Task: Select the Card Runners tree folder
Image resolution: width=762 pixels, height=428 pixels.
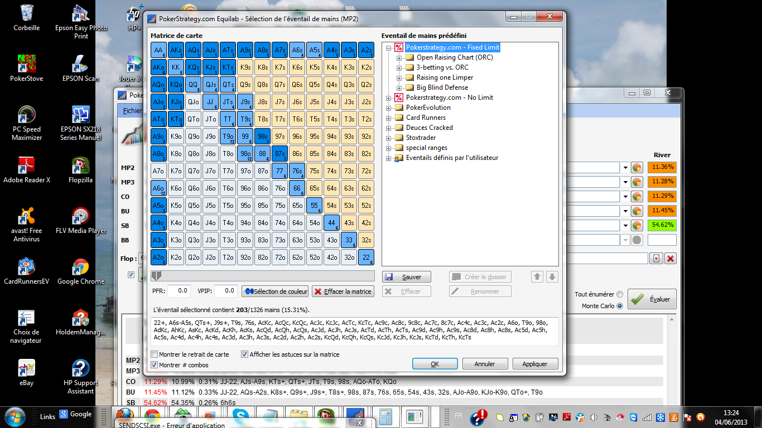Action: (426, 118)
